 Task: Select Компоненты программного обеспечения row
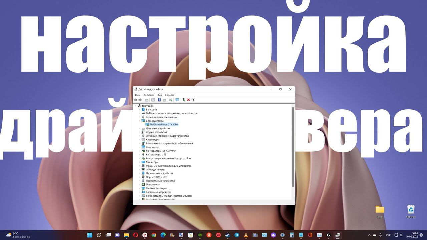click(x=167, y=143)
